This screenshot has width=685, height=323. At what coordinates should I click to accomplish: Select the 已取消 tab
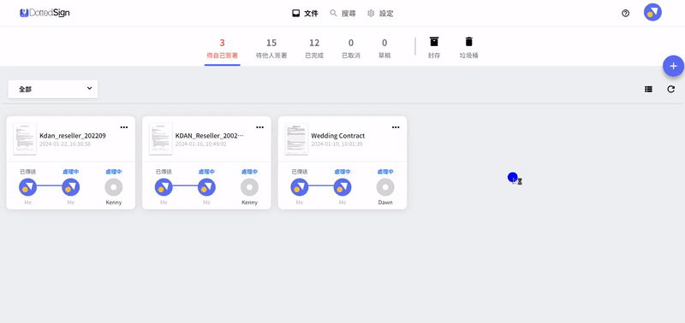(x=351, y=49)
